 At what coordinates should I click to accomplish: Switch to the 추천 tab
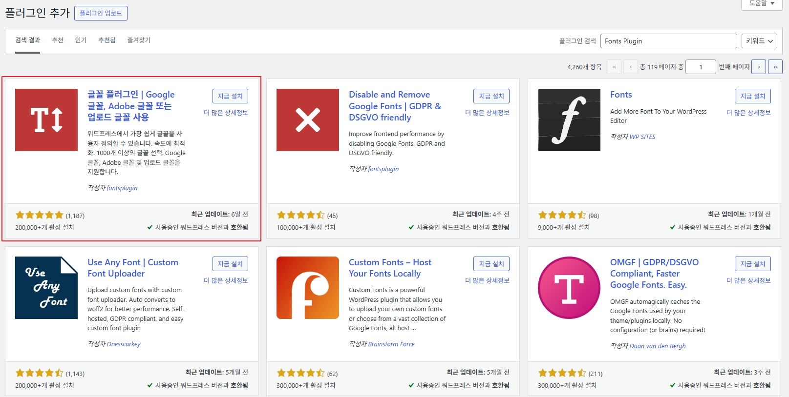click(58, 40)
